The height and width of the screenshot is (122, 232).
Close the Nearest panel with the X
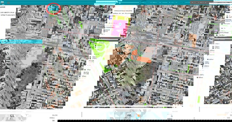click(x=19, y=7)
